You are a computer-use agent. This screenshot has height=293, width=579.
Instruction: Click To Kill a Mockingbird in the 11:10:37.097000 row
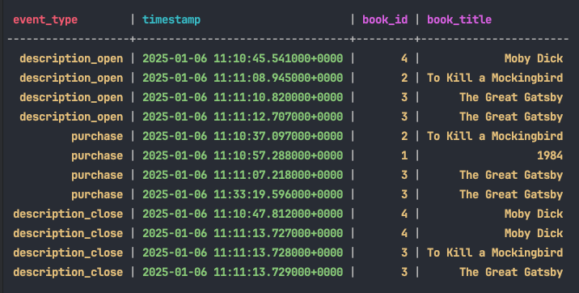(495, 136)
